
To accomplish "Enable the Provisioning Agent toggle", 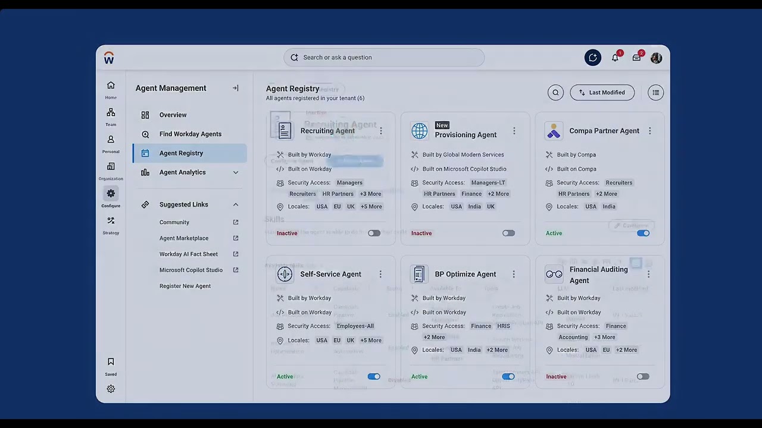I will pyautogui.click(x=508, y=233).
